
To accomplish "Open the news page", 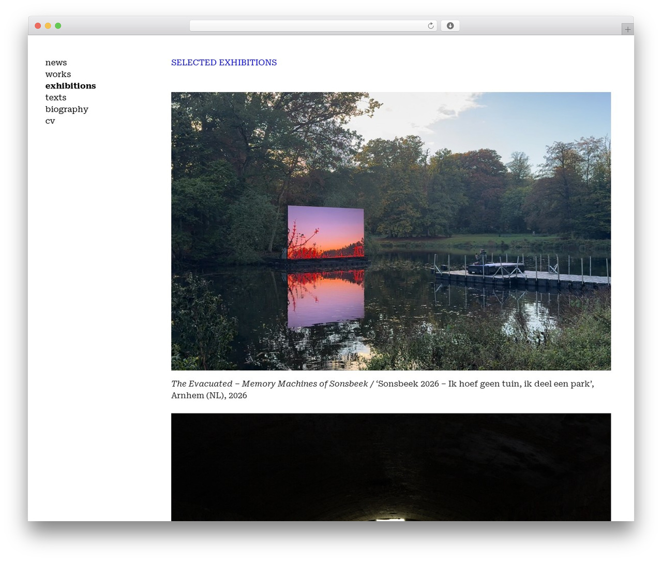I will click(56, 63).
